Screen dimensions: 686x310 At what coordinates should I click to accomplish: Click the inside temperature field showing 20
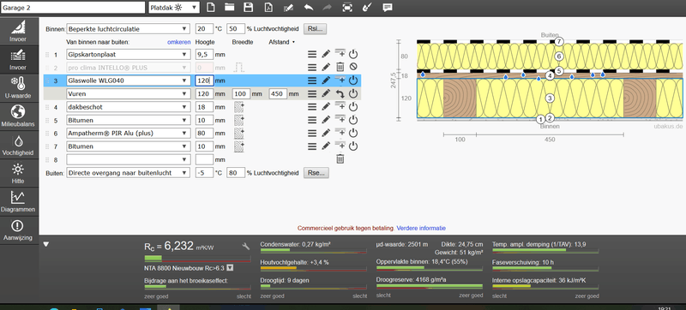click(x=204, y=29)
